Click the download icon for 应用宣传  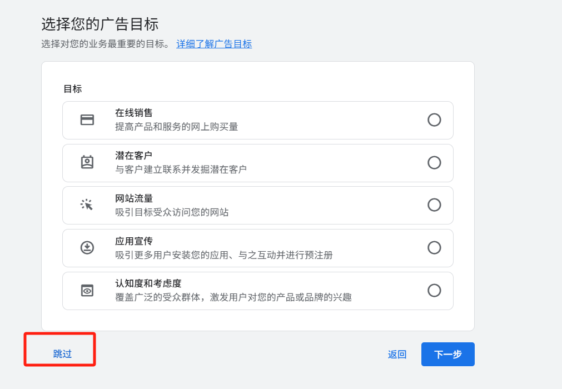(87, 247)
